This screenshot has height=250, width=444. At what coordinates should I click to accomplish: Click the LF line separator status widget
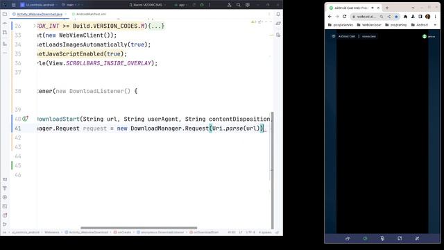click(241, 233)
